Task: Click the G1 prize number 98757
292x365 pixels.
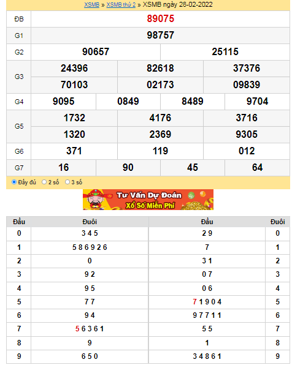Action: (x=161, y=35)
